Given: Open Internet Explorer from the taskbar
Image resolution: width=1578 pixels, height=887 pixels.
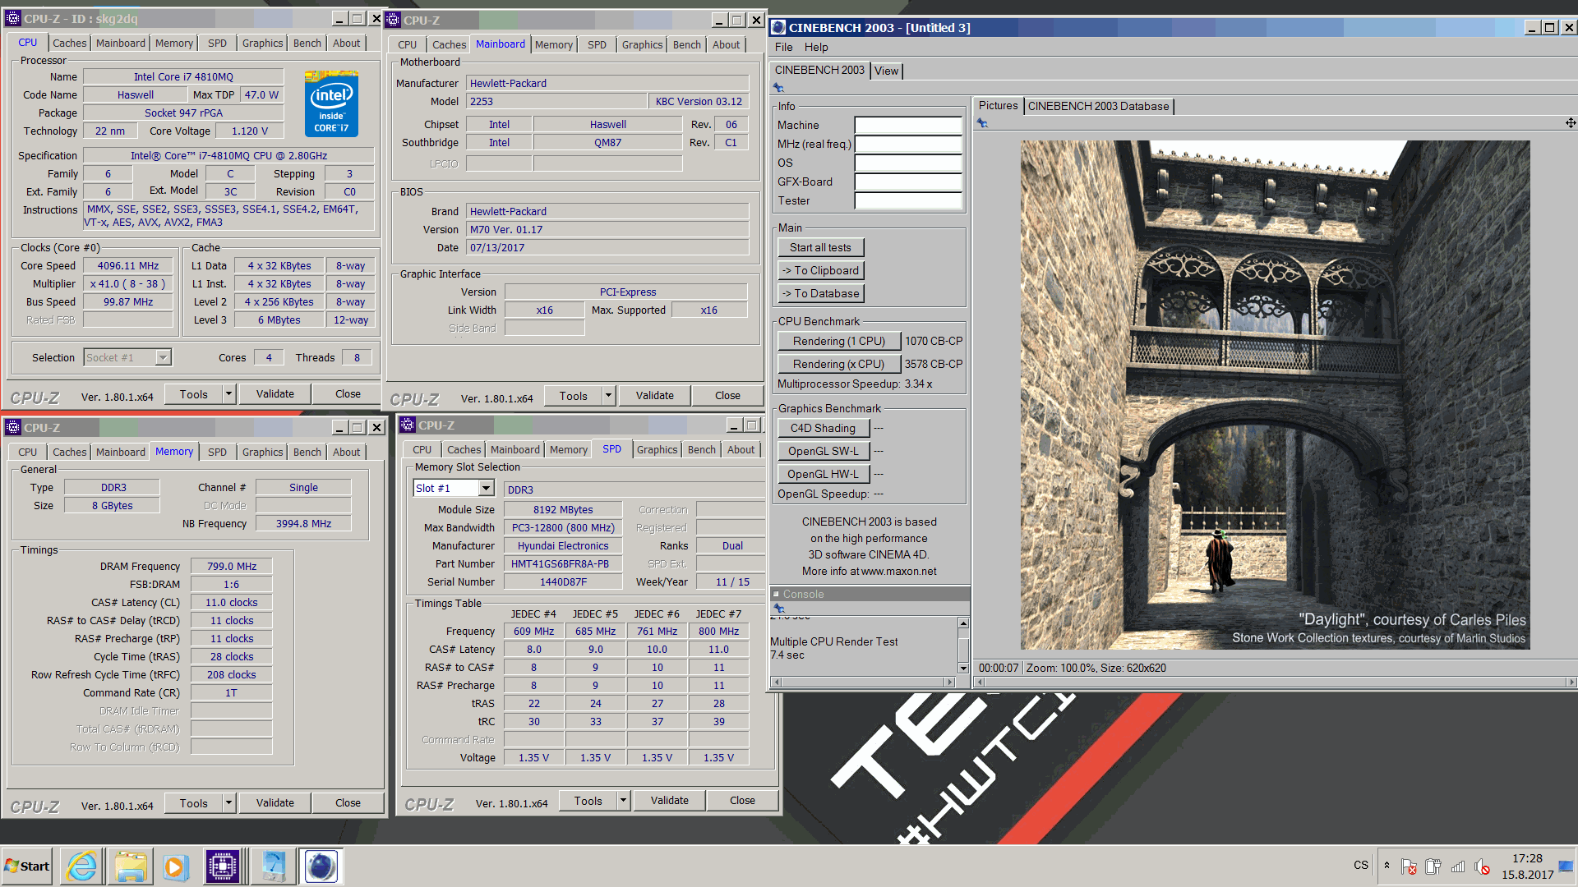Looking at the screenshot, I should coord(81,866).
